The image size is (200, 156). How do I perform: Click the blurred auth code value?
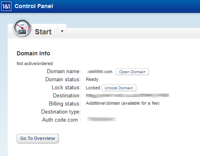coord(102,119)
